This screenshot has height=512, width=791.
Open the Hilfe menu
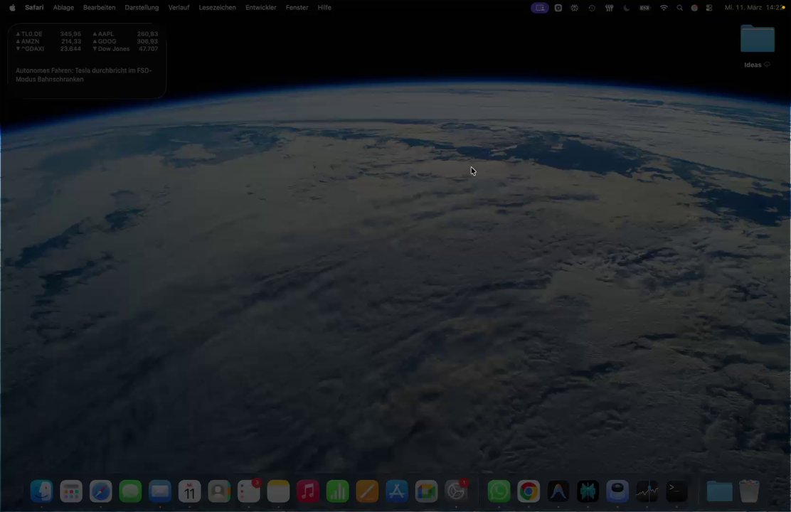tap(324, 8)
